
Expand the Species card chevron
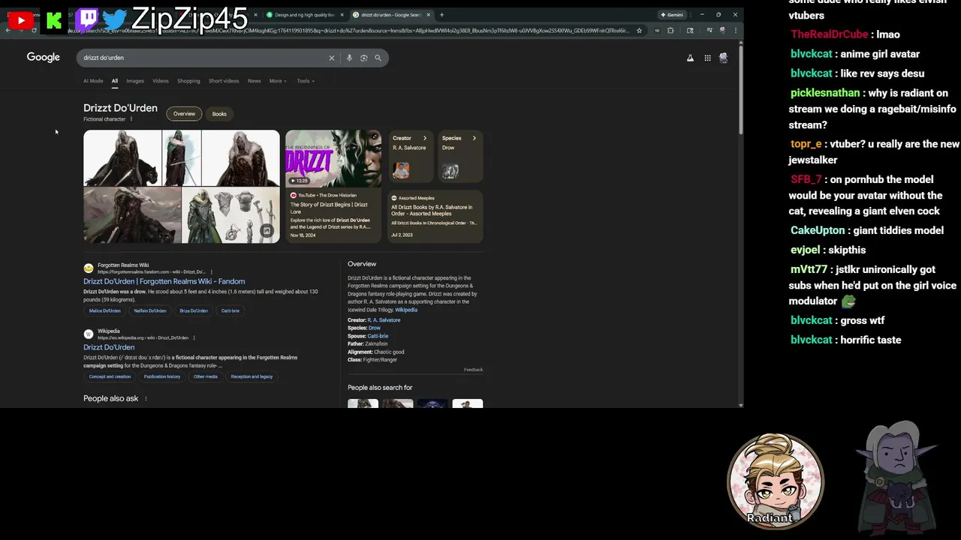point(474,138)
